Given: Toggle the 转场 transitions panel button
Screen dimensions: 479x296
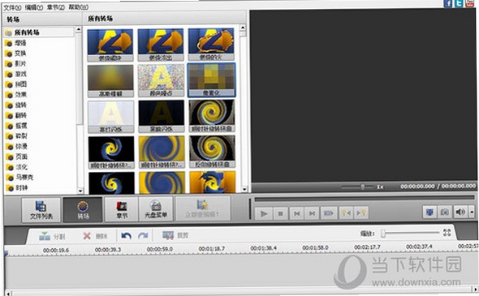Looking at the screenshot, I should pyautogui.click(x=83, y=210).
